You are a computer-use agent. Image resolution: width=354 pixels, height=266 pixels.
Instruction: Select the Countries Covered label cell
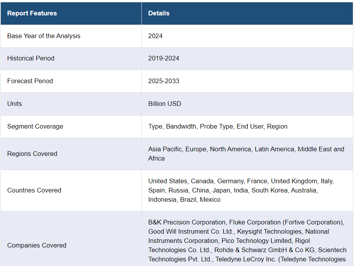pyautogui.click(x=34, y=190)
